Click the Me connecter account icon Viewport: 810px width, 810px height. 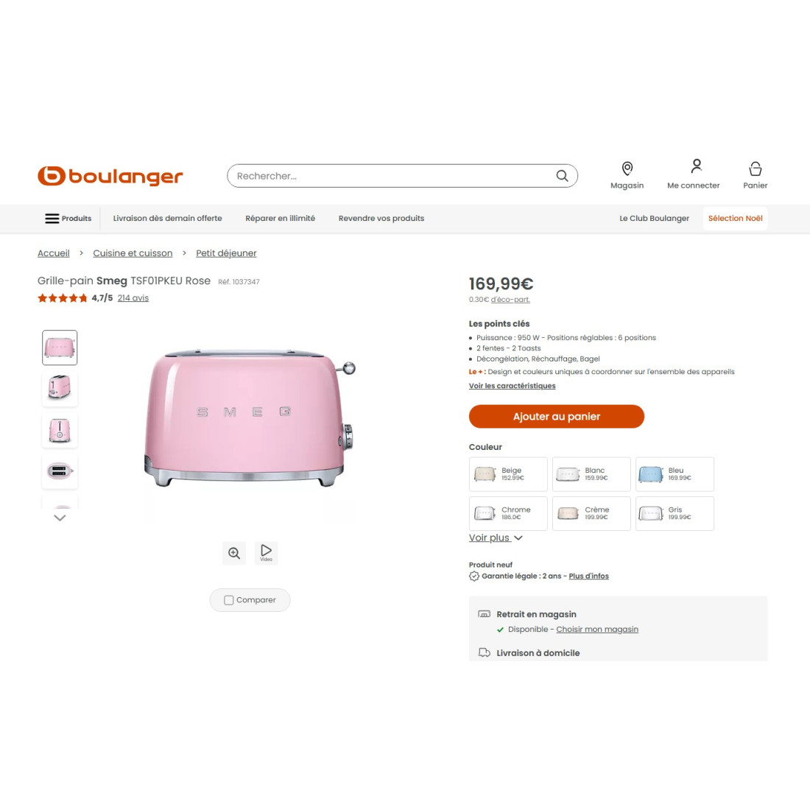coord(697,166)
